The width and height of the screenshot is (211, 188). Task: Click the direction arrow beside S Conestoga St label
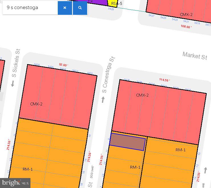[103, 100]
